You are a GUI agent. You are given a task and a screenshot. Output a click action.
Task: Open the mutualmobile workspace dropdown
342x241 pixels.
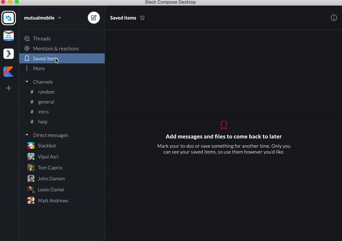tap(42, 18)
